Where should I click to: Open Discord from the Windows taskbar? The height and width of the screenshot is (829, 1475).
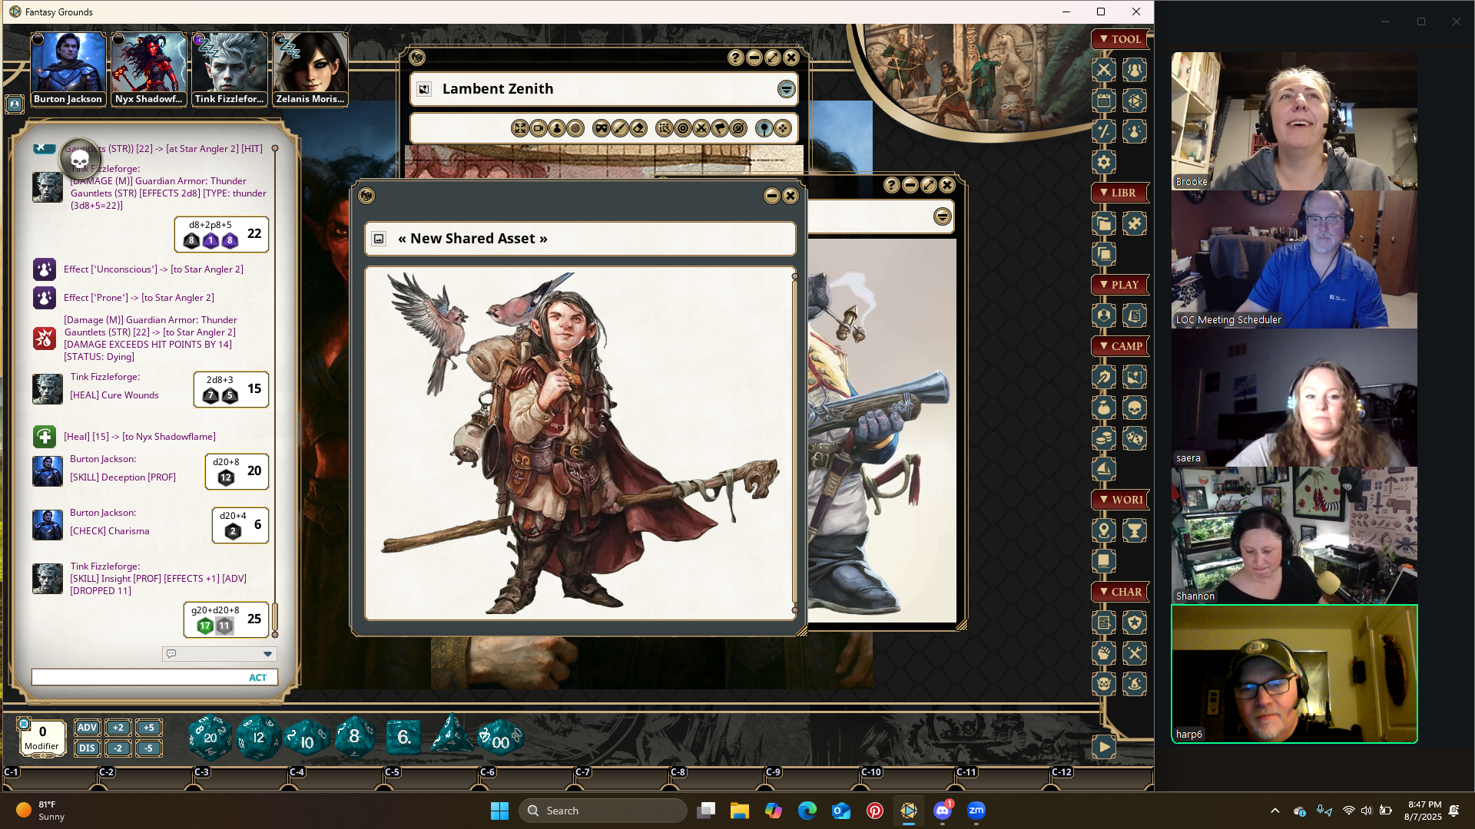pyautogui.click(x=943, y=811)
